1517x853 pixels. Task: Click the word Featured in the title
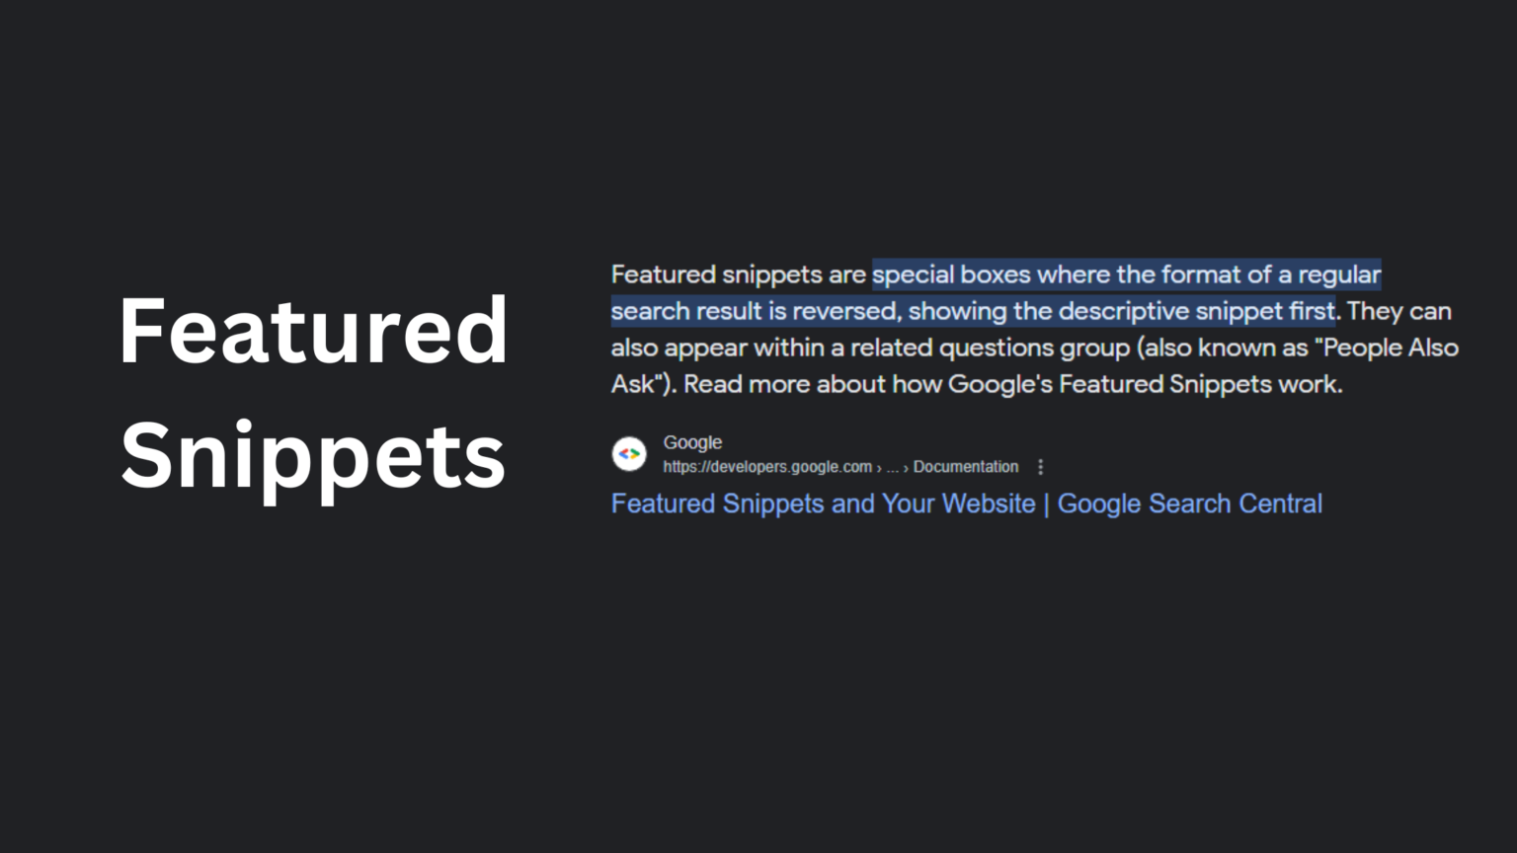point(313,333)
